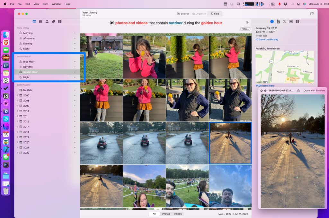Expand the 2008 year group
Image resolution: width=329 pixels, height=218 pixels.
coord(18,101)
